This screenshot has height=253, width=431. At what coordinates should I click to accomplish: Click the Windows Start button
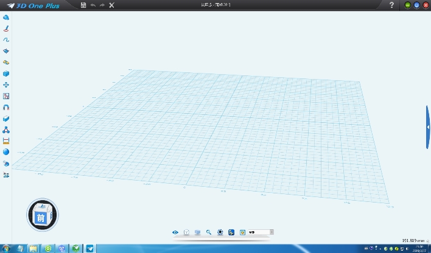5,248
